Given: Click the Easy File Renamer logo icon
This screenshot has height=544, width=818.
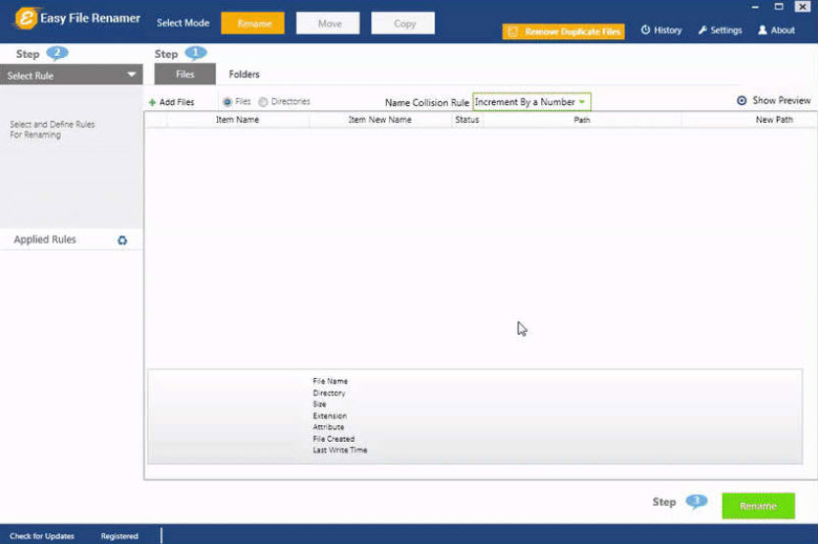Looking at the screenshot, I should tap(26, 19).
